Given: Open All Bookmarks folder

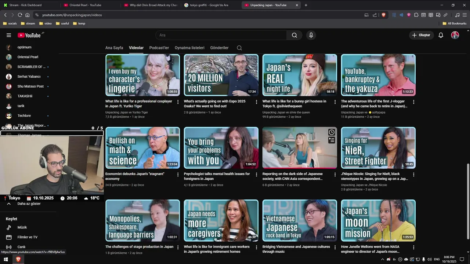Looking at the screenshot, I should [455, 23].
